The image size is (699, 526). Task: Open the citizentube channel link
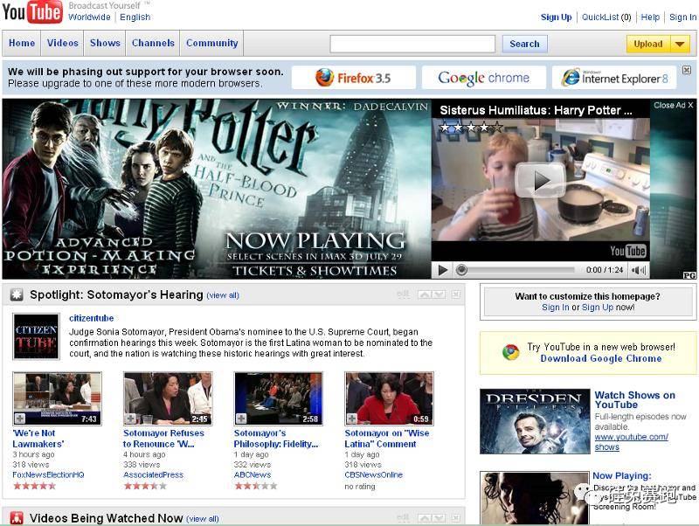point(92,318)
